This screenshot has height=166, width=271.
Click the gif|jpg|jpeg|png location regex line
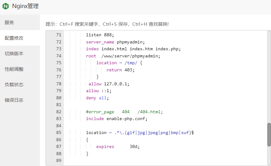click(140, 132)
